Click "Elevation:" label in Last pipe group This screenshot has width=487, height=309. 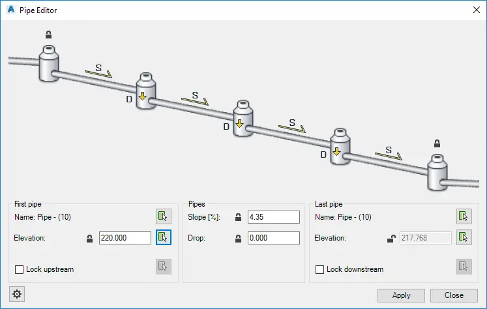pos(330,238)
